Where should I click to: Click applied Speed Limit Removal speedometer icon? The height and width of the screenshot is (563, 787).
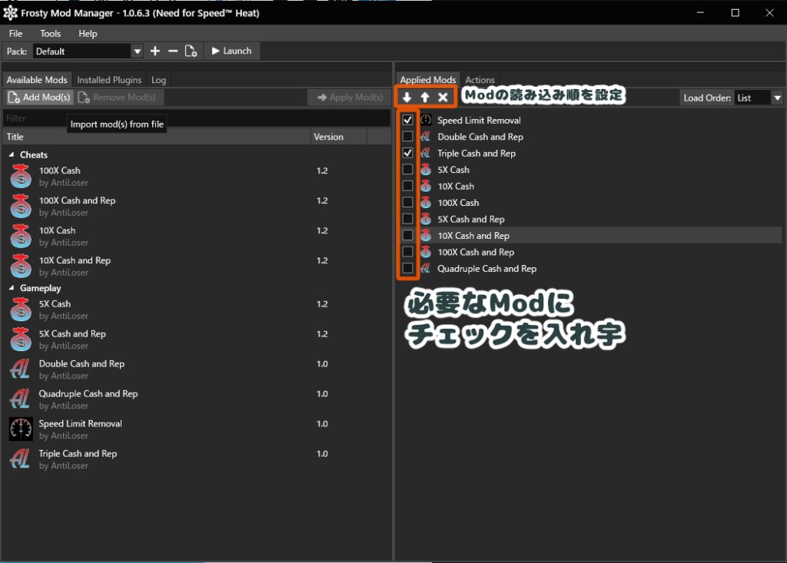pyautogui.click(x=426, y=120)
